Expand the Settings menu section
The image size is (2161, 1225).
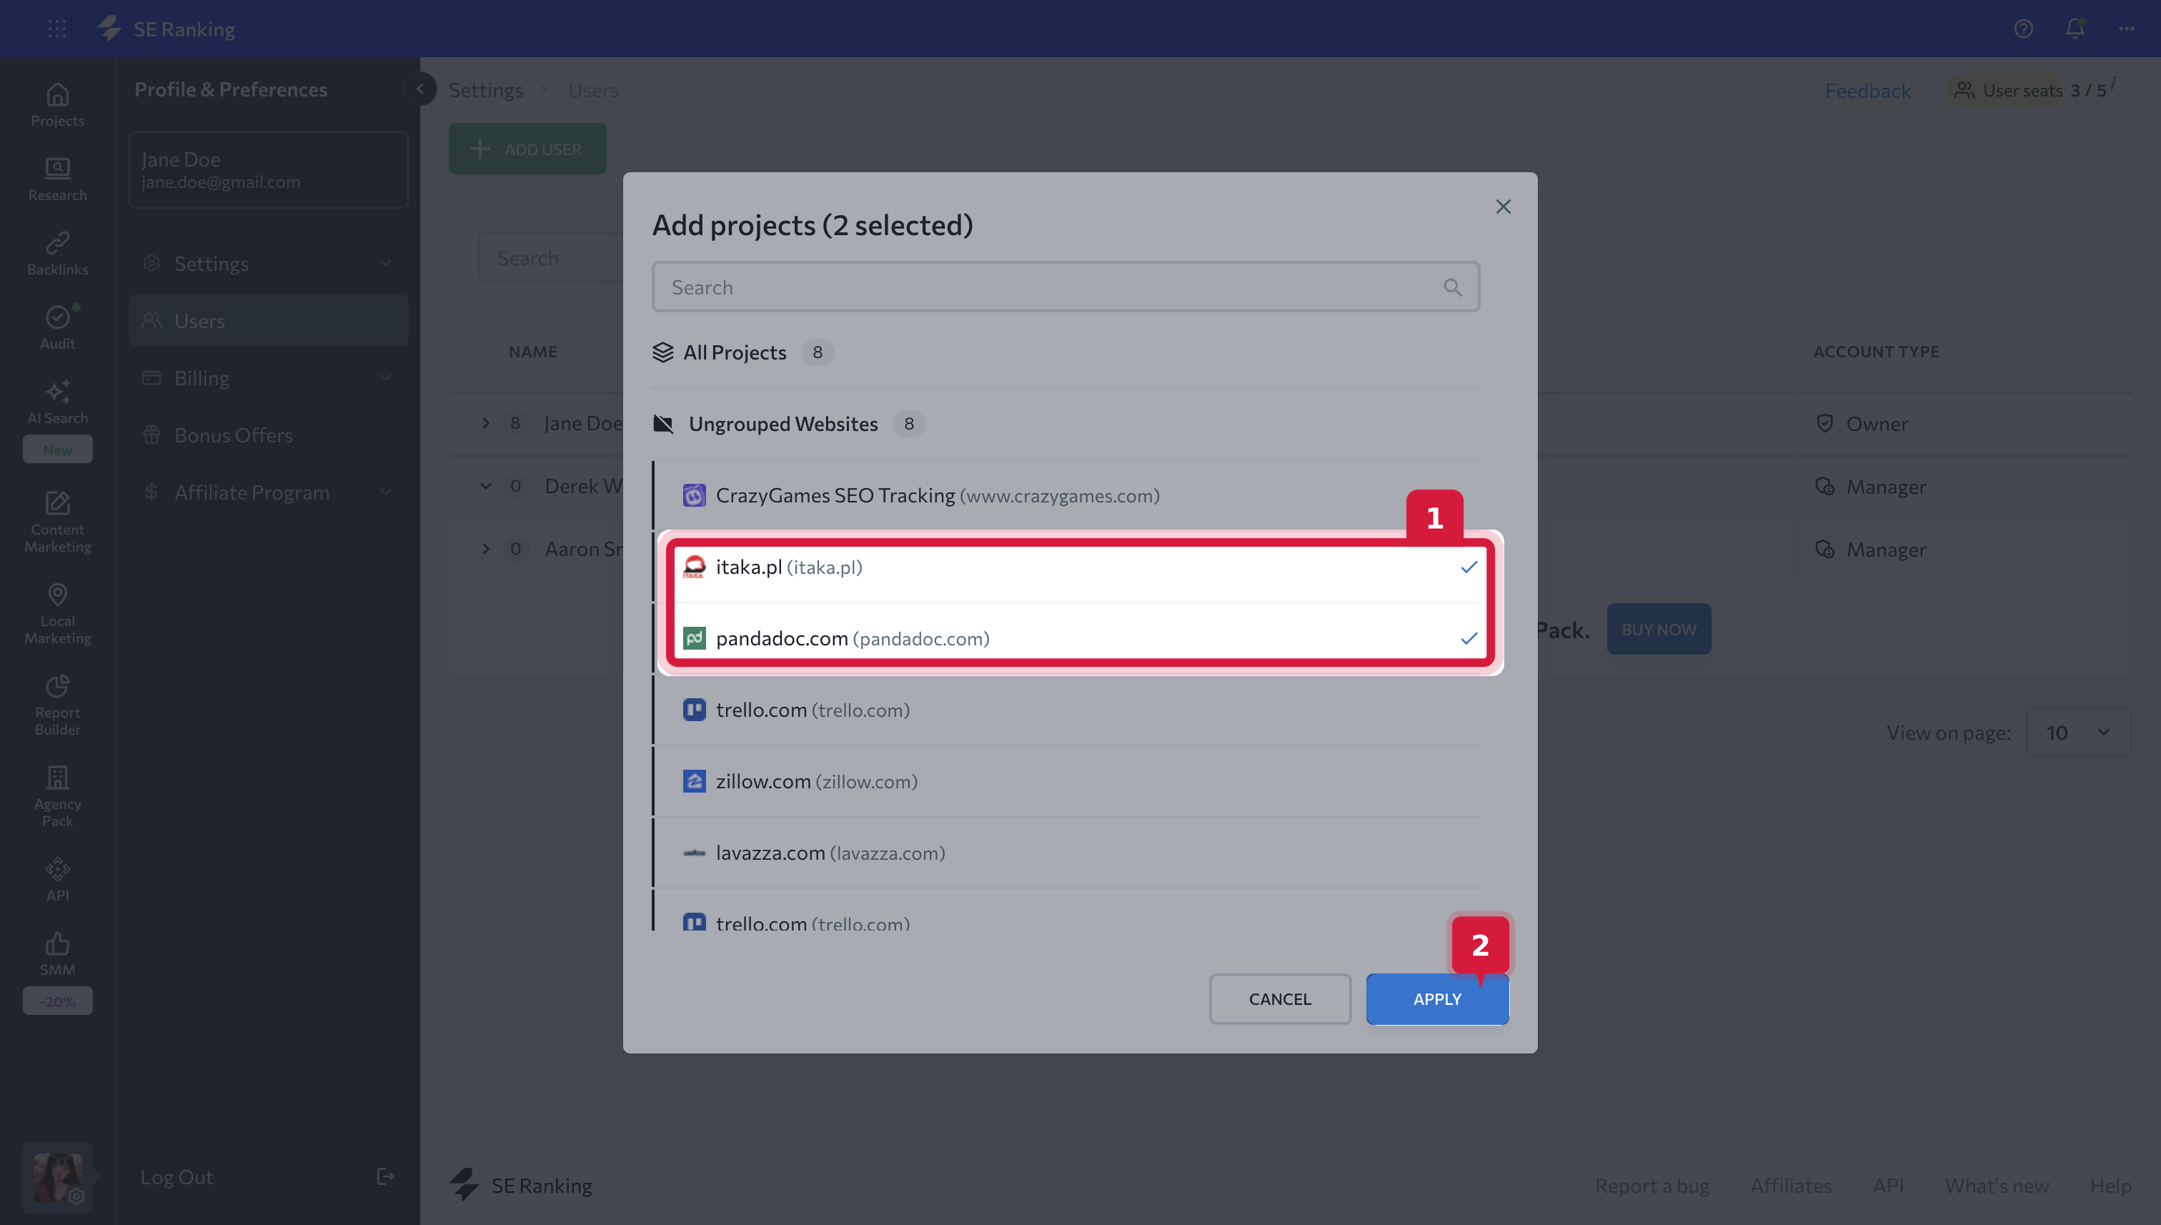pos(268,263)
